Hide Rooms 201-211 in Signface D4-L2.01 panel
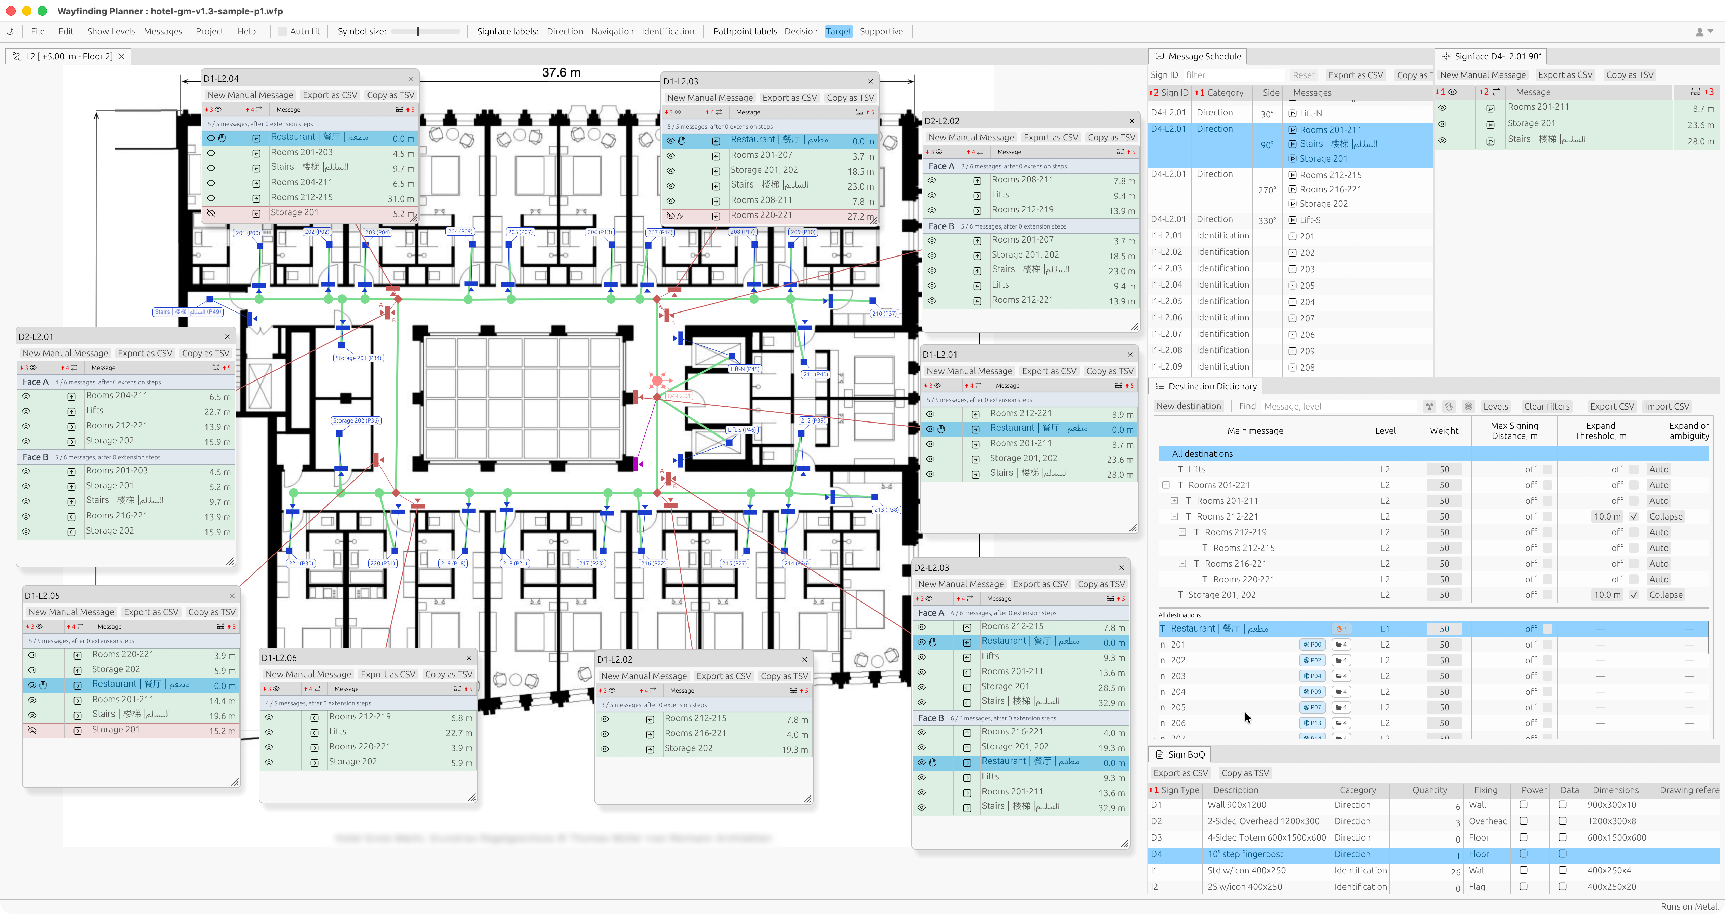The width and height of the screenshot is (1725, 914). click(1442, 108)
